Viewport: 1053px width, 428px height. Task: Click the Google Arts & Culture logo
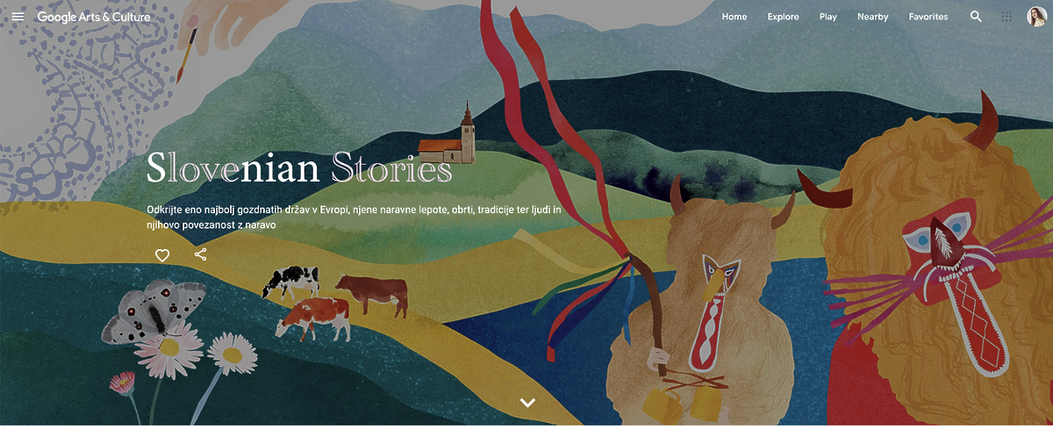pos(94,17)
